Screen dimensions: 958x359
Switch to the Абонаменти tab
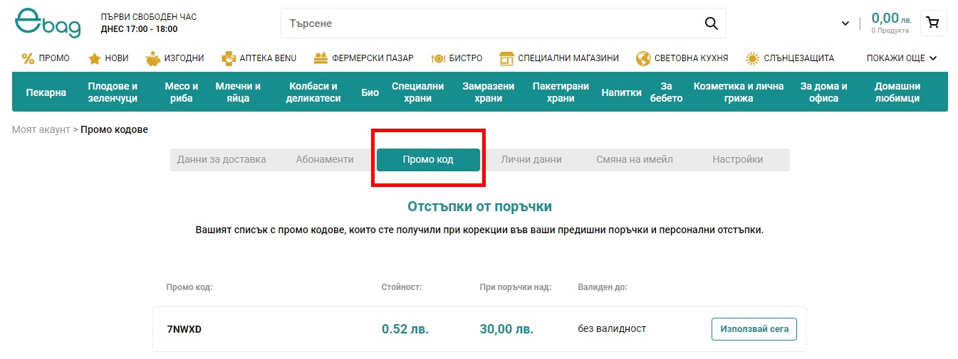[x=325, y=160]
